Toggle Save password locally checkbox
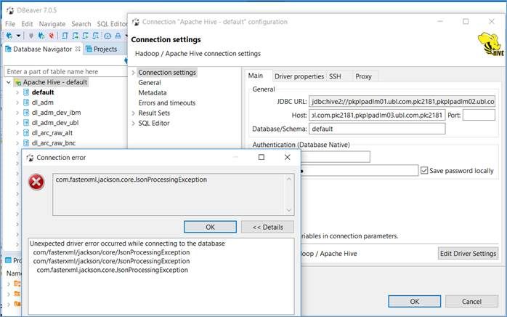Image resolution: width=507 pixels, height=317 pixels. tap(424, 170)
